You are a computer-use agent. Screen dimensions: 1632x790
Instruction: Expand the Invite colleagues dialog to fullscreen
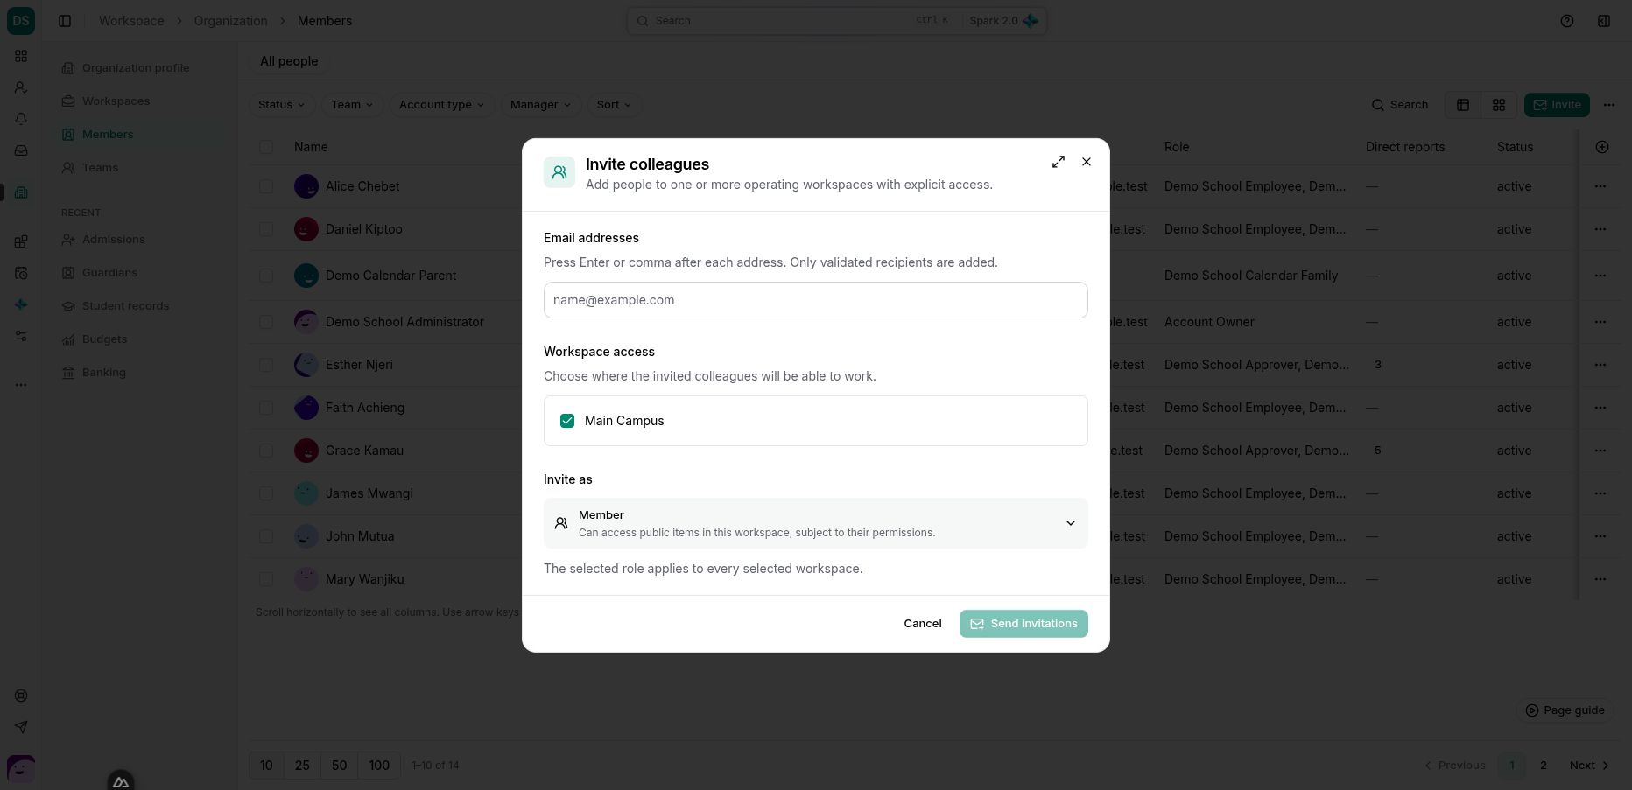click(x=1059, y=162)
